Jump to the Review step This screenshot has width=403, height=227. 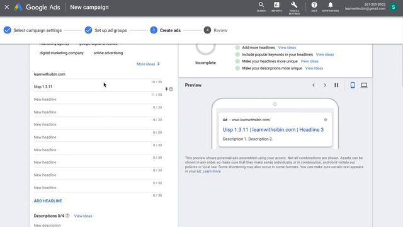[215, 30]
